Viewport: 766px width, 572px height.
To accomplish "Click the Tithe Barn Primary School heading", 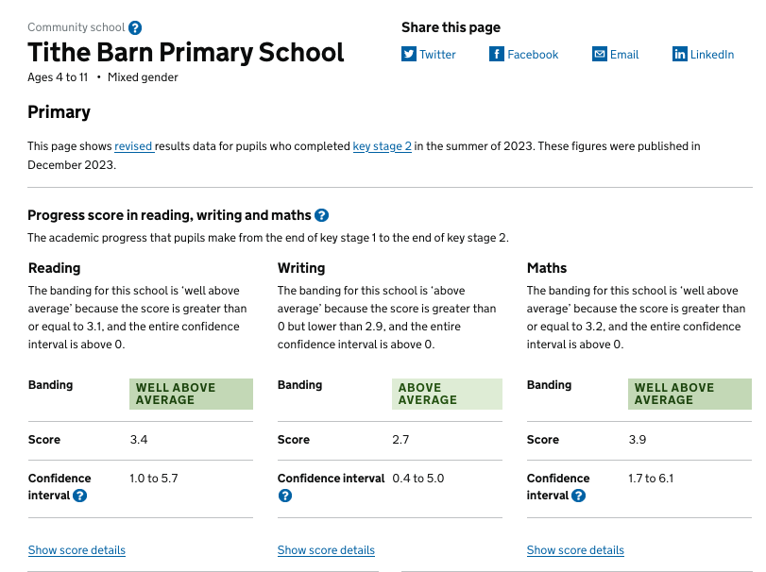I will click(x=186, y=52).
